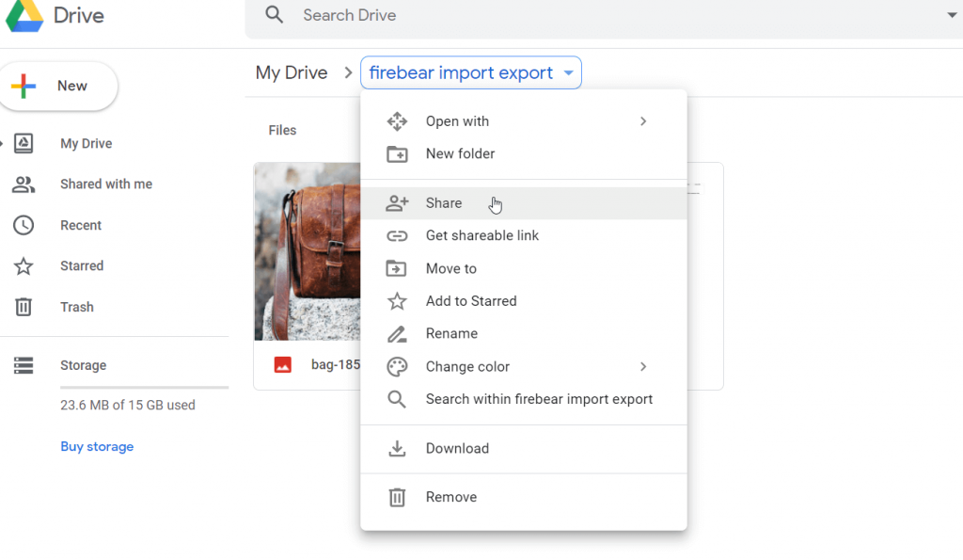
Task: Choose Change color menu entry
Action: point(523,366)
